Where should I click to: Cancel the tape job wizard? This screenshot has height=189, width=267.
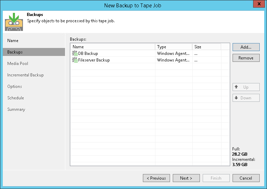[x=246, y=178]
